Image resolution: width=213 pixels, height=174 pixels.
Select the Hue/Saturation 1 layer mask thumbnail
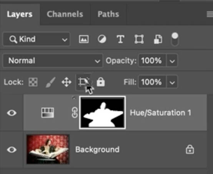pos(103,112)
